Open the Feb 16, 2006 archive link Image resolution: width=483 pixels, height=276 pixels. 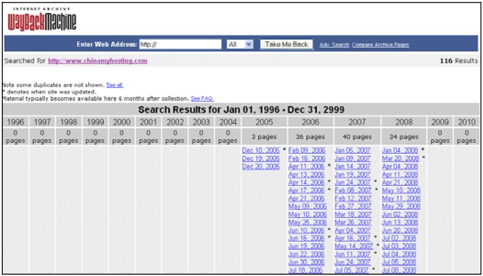point(307,158)
